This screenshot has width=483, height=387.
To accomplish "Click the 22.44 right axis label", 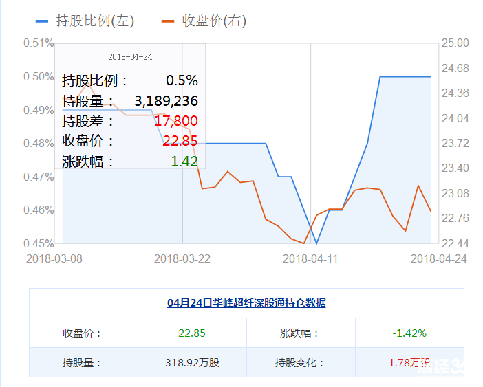I will click(455, 243).
